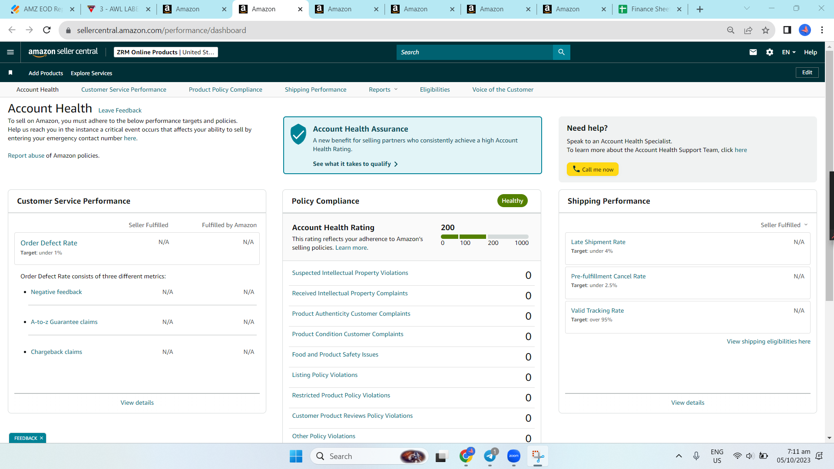
Task: Open the Seller Fulfilled shipping dropdown
Action: click(784, 225)
